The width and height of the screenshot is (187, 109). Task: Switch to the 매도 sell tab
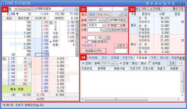tap(92, 14)
